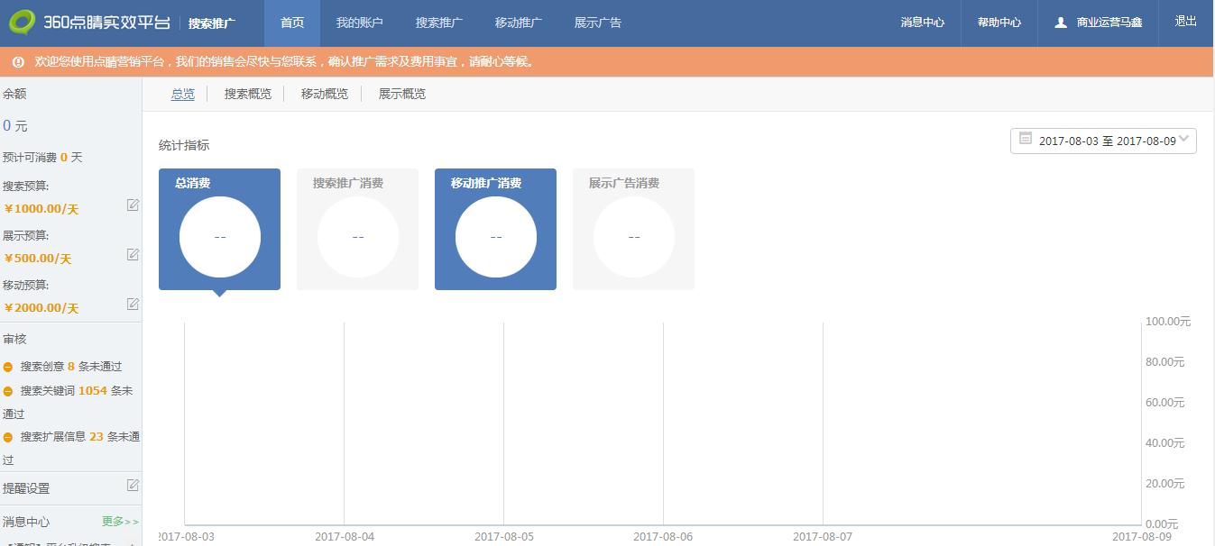Viewport: 1215px width, 546px height.
Task: Deselect the 移动推广消费 metric card
Action: tap(495, 229)
